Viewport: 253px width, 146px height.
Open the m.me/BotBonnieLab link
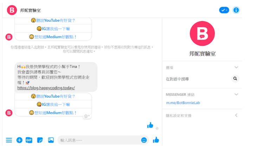click(183, 103)
